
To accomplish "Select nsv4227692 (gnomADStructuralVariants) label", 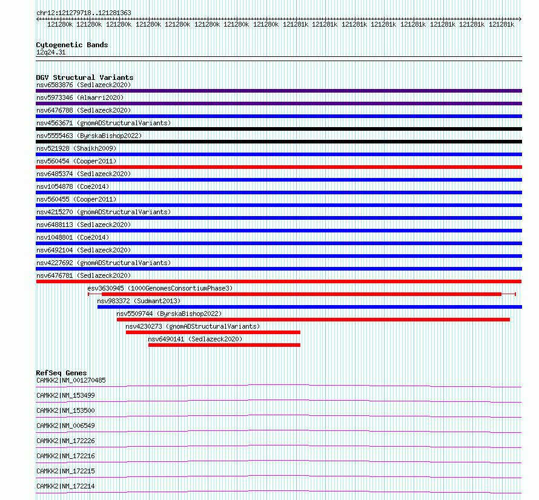I will (104, 263).
